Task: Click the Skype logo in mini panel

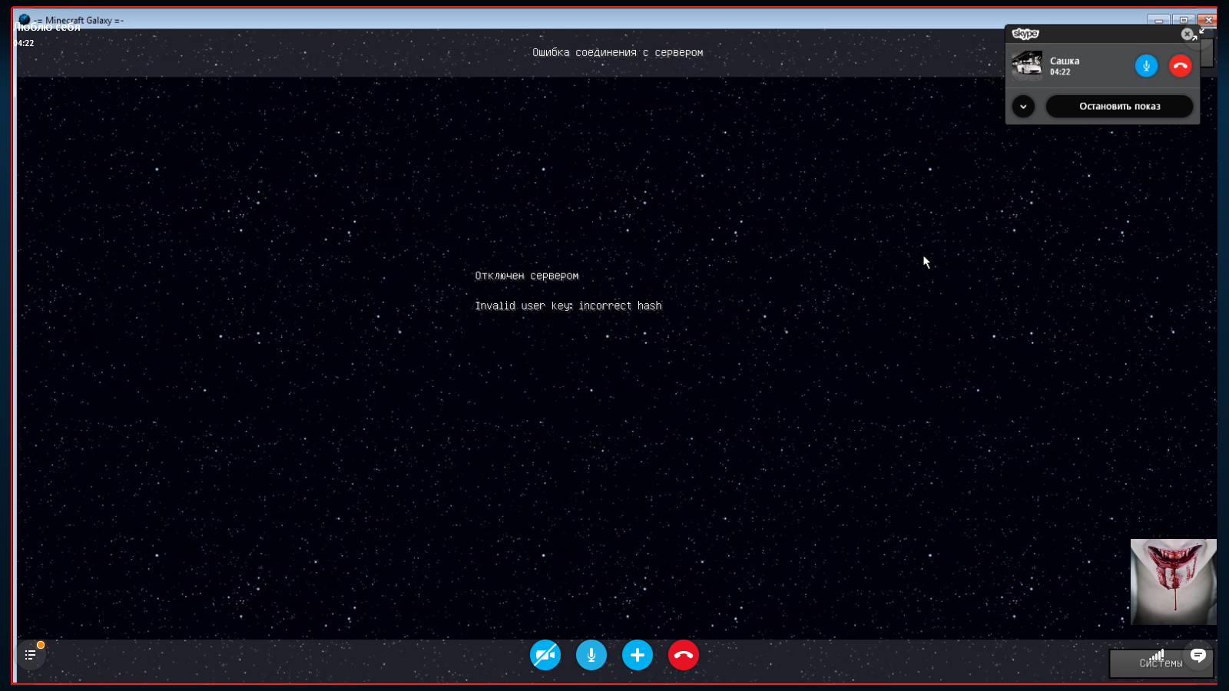Action: [x=1025, y=34]
